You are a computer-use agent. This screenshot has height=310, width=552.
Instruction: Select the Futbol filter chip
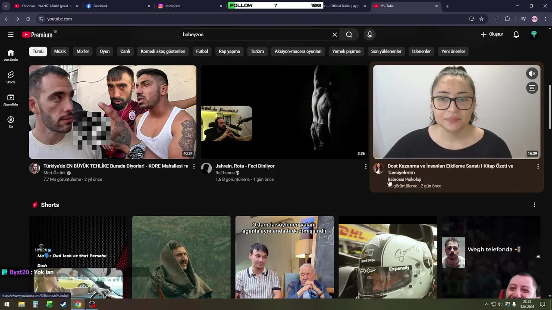(x=202, y=51)
